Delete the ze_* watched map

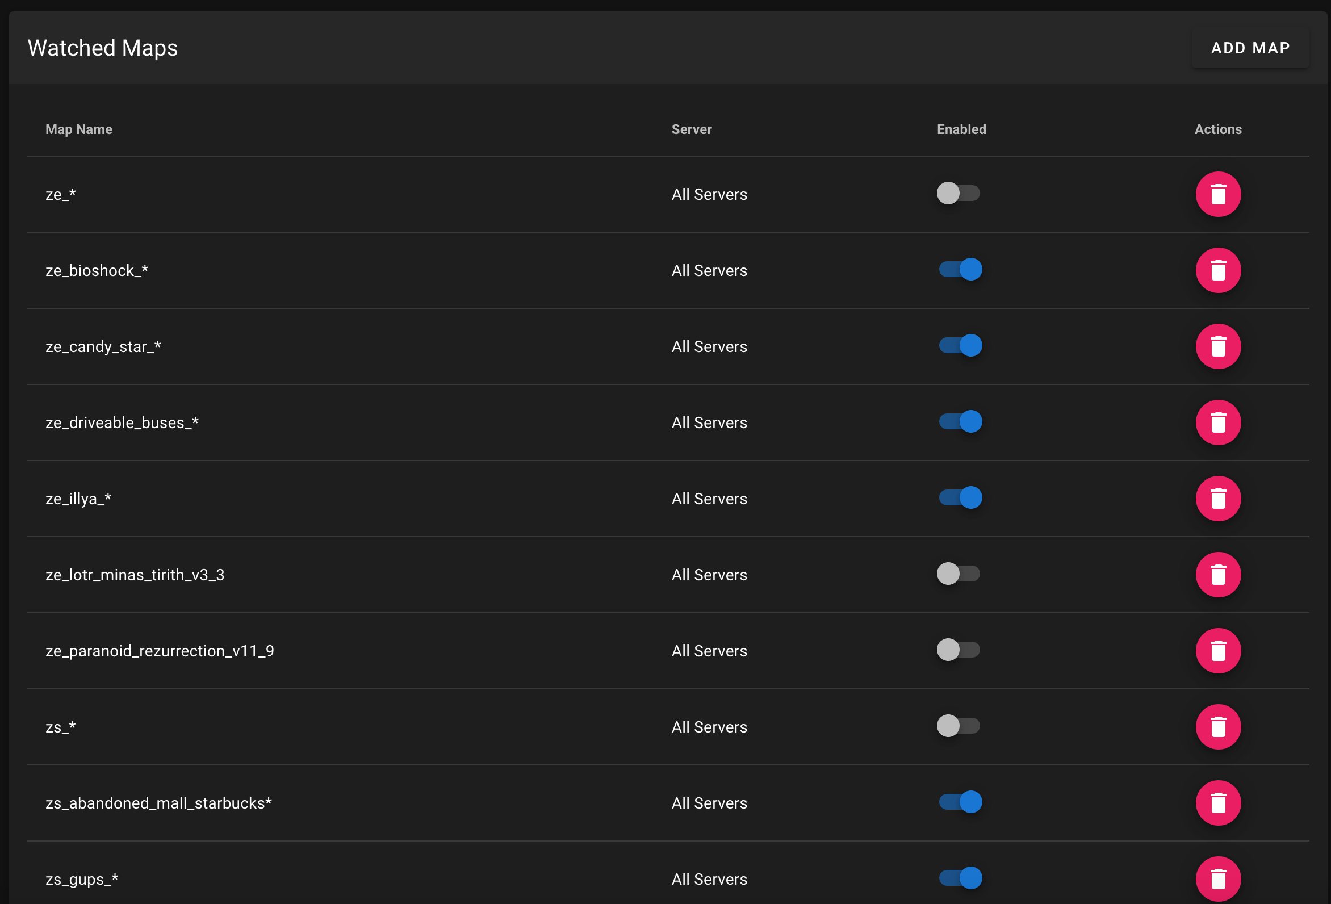1217,194
